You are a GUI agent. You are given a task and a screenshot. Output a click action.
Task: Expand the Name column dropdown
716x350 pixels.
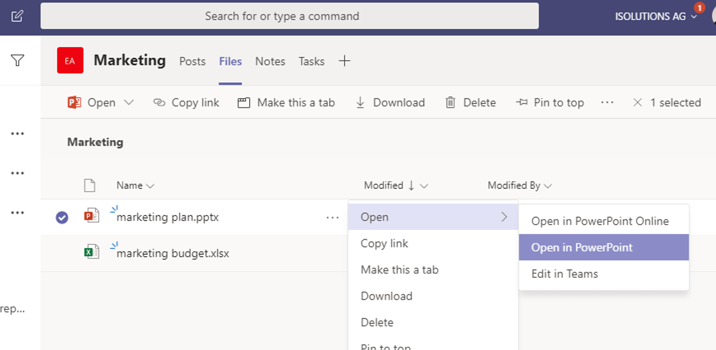pyautogui.click(x=150, y=186)
